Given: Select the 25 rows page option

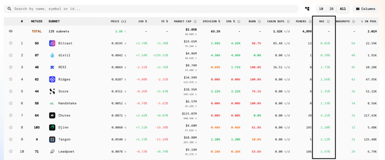Looking at the screenshot, I should tap(331, 9).
